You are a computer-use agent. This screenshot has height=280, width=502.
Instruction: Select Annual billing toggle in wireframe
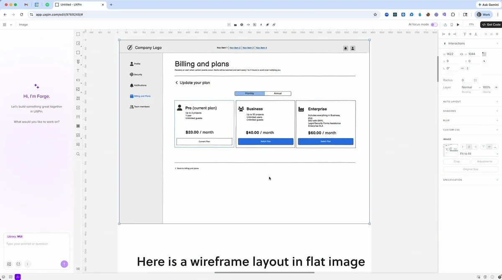(278, 93)
